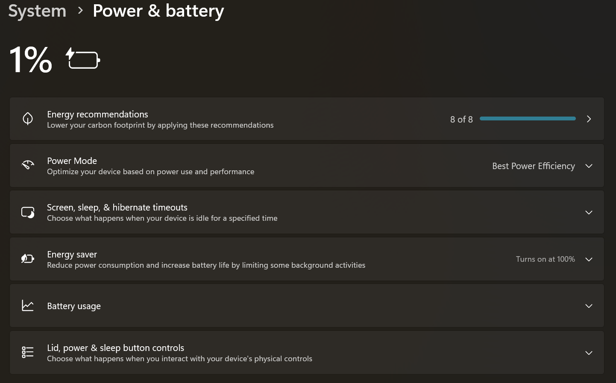Click the Power & battery breadcrumb title

(158, 11)
